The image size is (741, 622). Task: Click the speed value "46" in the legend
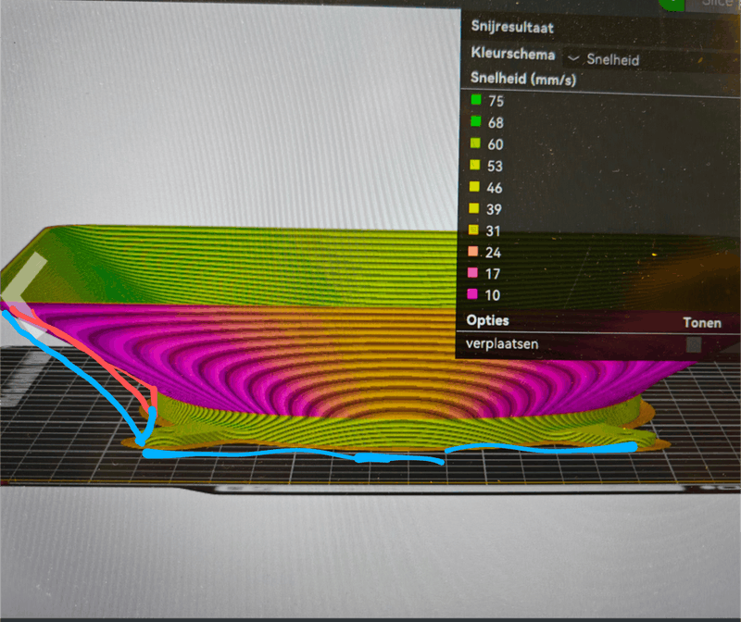point(495,188)
